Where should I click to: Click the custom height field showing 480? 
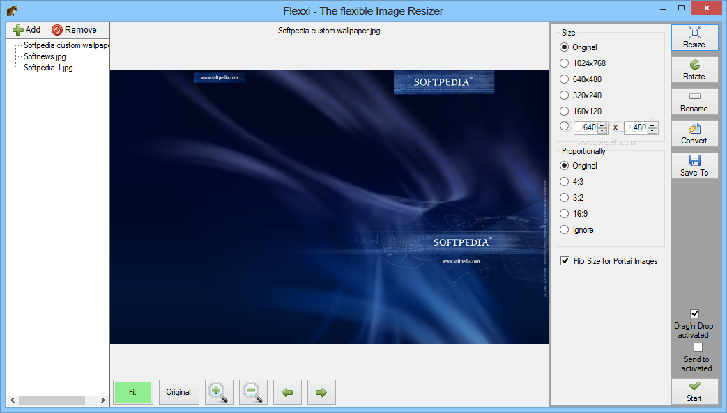(636, 127)
